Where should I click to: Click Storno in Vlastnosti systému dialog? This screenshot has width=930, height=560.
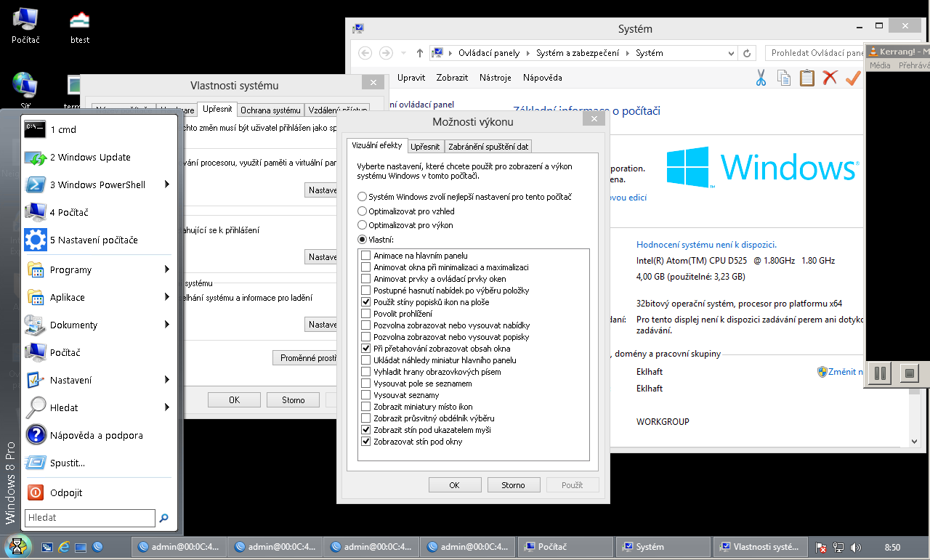coord(294,399)
